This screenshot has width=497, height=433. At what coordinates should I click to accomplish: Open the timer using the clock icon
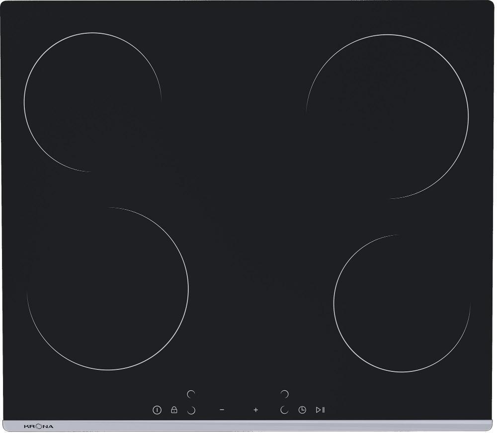point(302,410)
